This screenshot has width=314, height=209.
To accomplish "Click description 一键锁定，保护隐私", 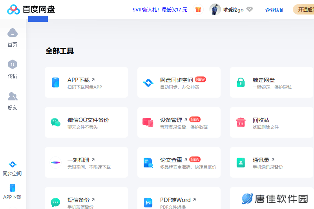I will pos(272,87).
